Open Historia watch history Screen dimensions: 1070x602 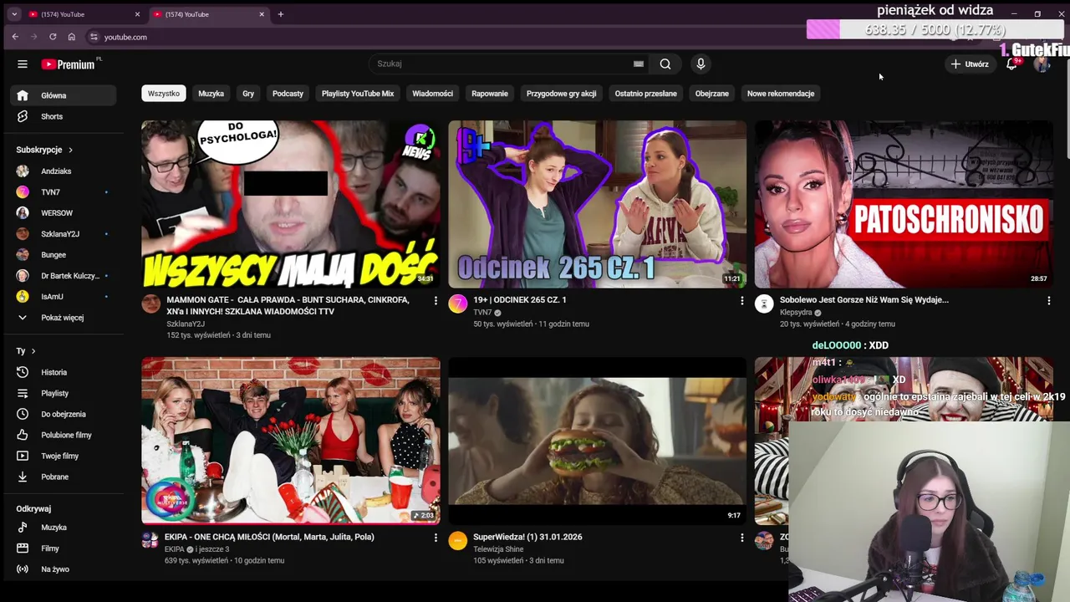[65, 372]
